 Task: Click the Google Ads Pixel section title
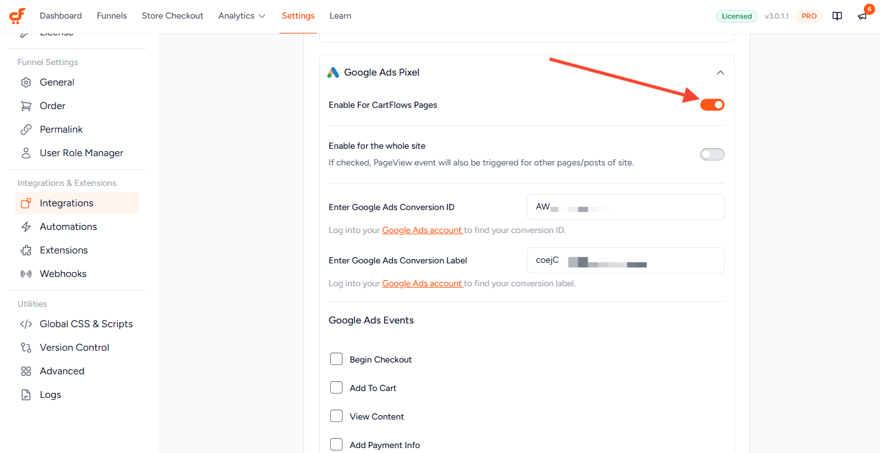(x=382, y=73)
